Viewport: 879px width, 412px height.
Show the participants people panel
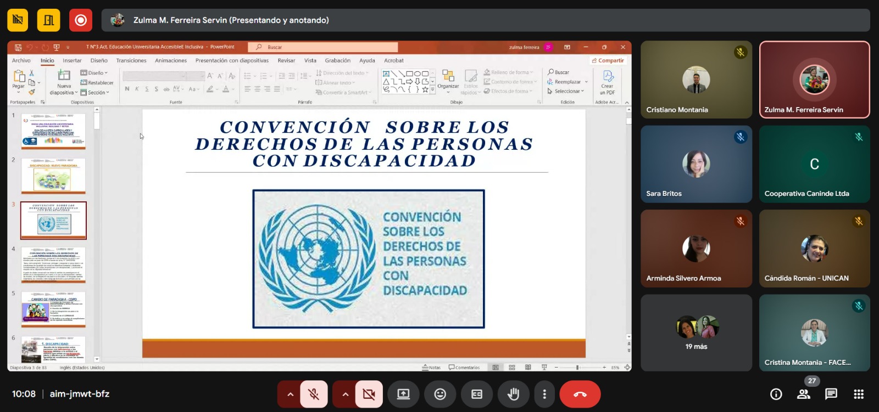[804, 394]
